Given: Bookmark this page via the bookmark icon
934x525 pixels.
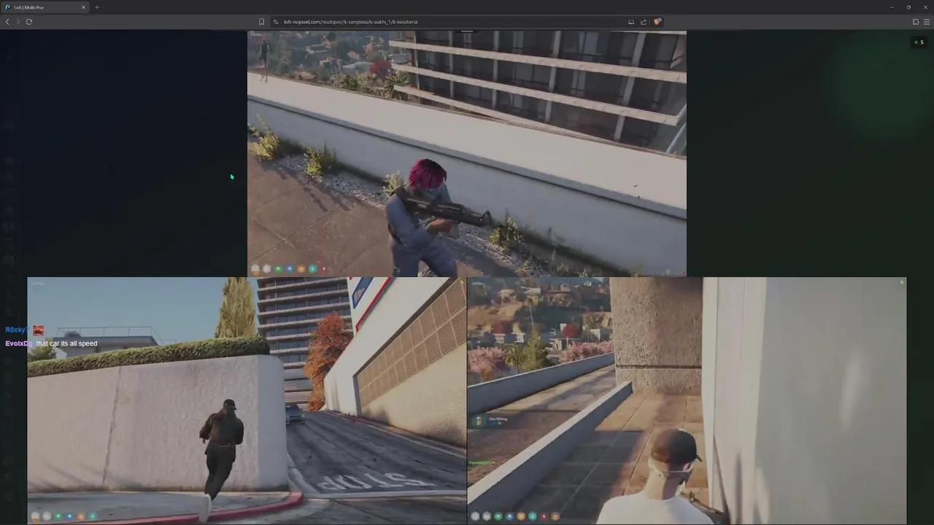Looking at the screenshot, I should click(x=261, y=22).
